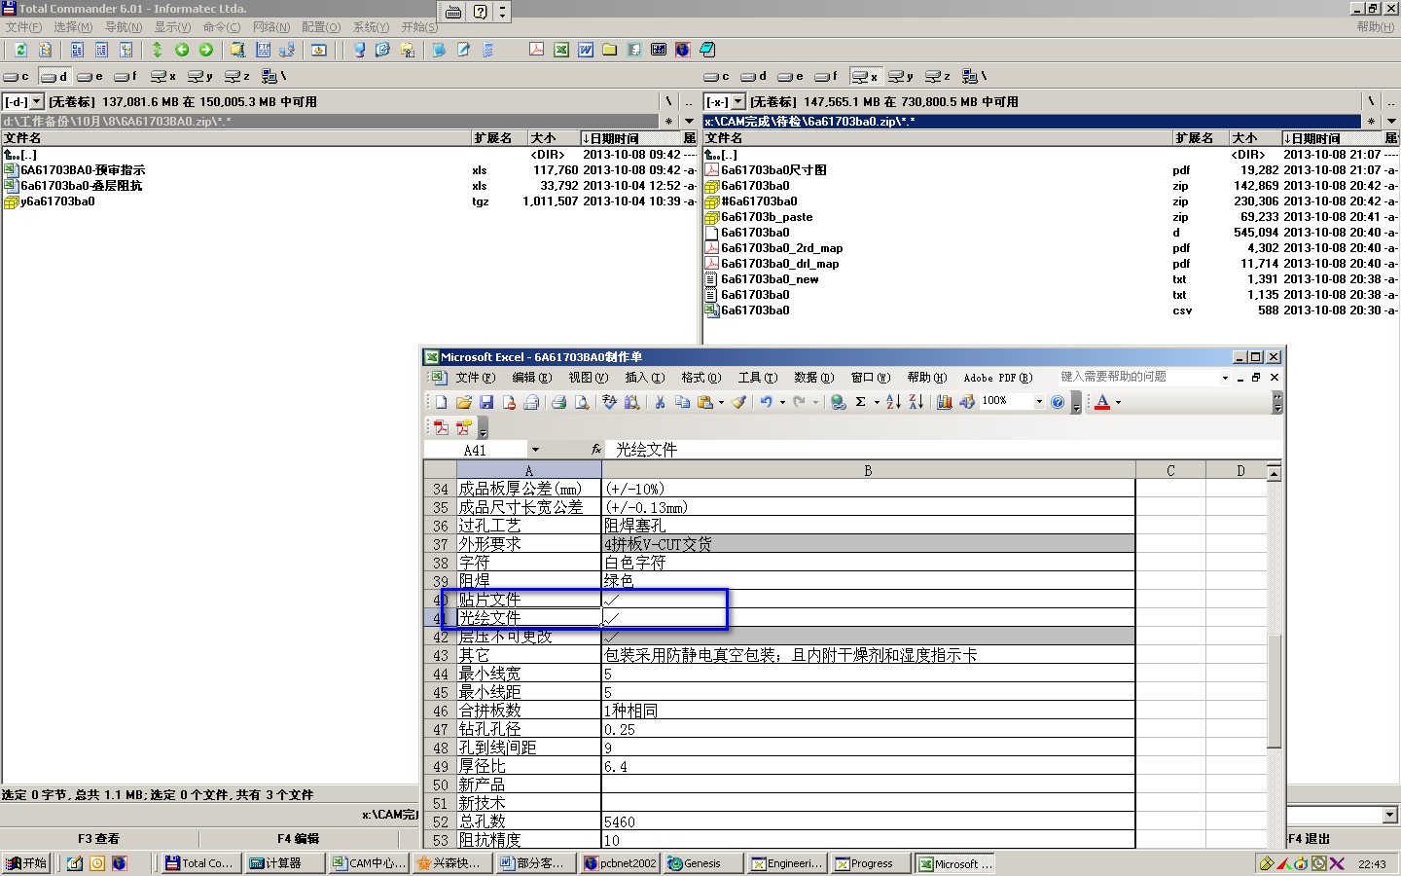This screenshot has height=876, width=1401.
Task: Select file y6a61703ba0 in the left panel
Action: (x=58, y=201)
